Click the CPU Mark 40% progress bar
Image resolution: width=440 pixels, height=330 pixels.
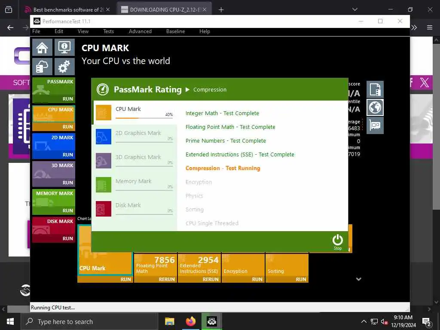144,118
